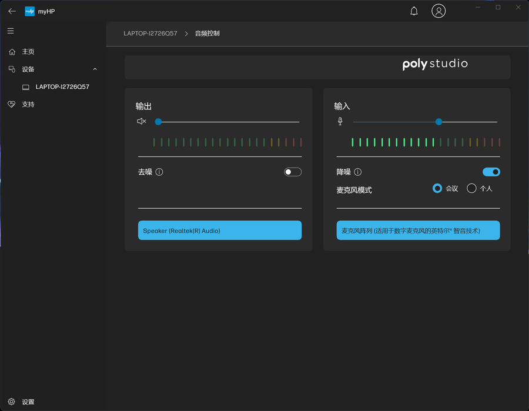
Task: Open 支持 in sidebar
Action: tap(28, 104)
